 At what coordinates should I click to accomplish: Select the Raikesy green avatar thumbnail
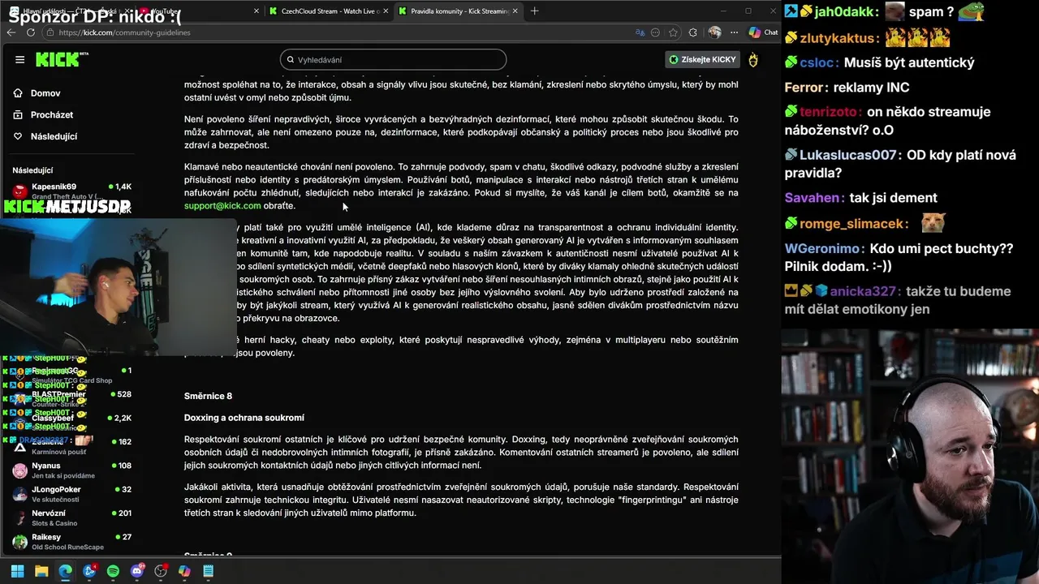click(x=19, y=541)
